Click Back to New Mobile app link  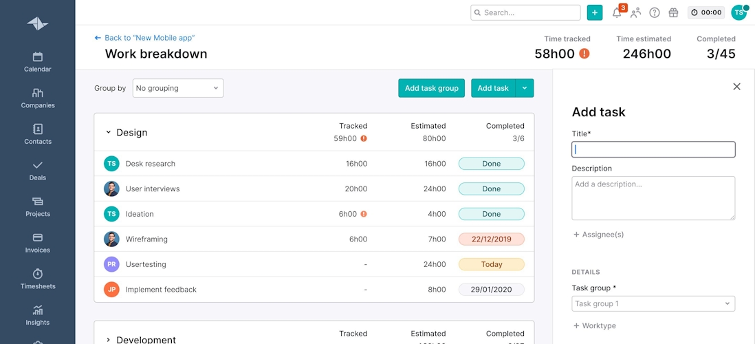tap(149, 38)
